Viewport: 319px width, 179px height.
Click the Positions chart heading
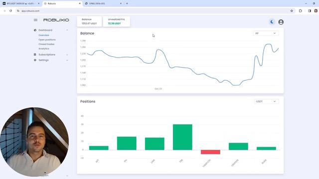click(88, 101)
